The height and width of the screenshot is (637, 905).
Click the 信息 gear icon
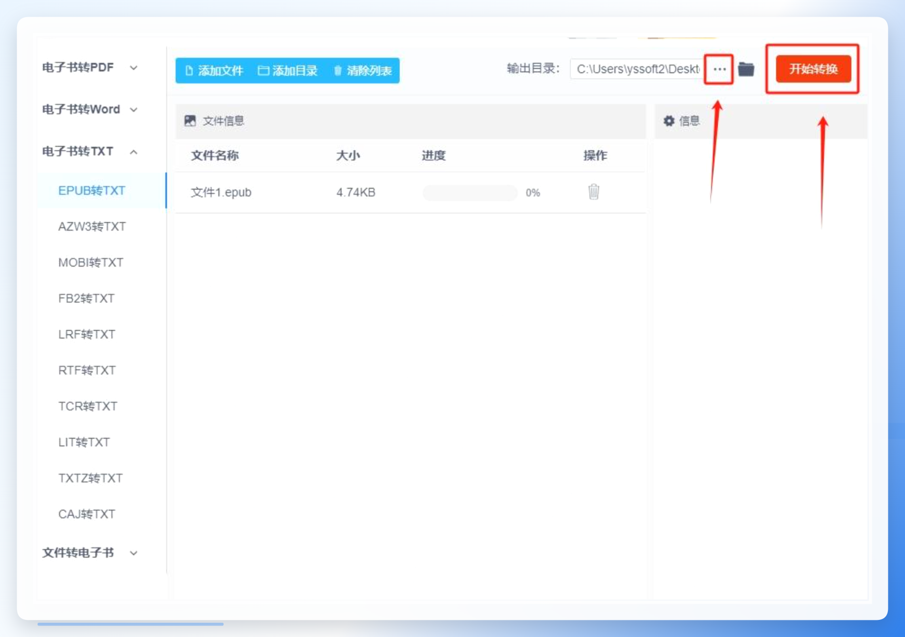click(669, 121)
